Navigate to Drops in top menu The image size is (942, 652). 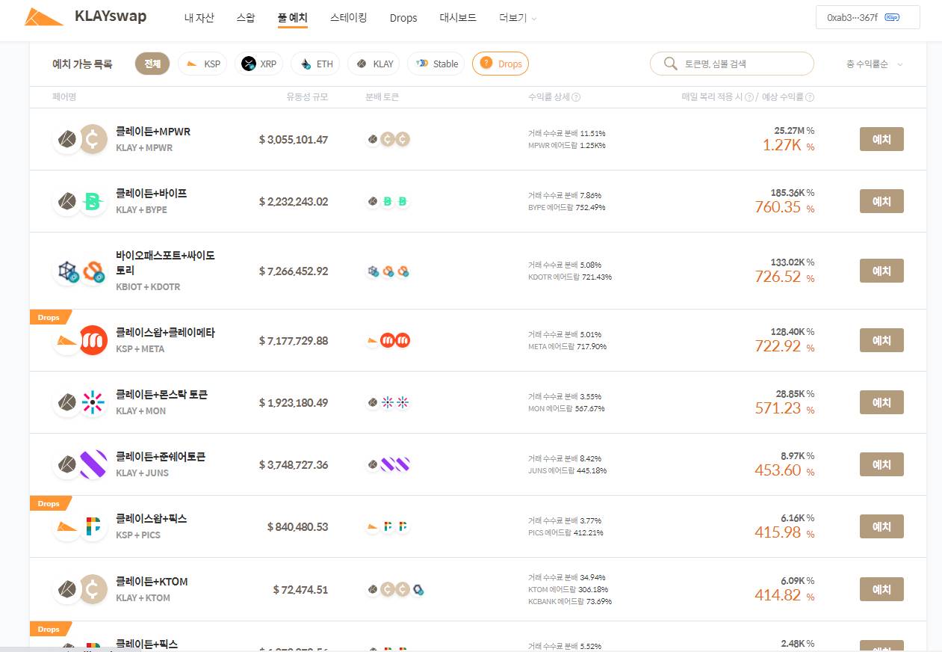403,18
